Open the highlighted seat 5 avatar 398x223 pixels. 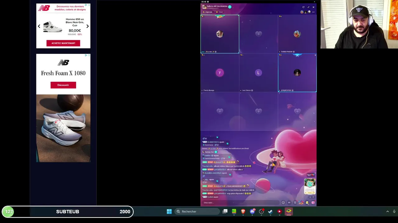[297, 72]
